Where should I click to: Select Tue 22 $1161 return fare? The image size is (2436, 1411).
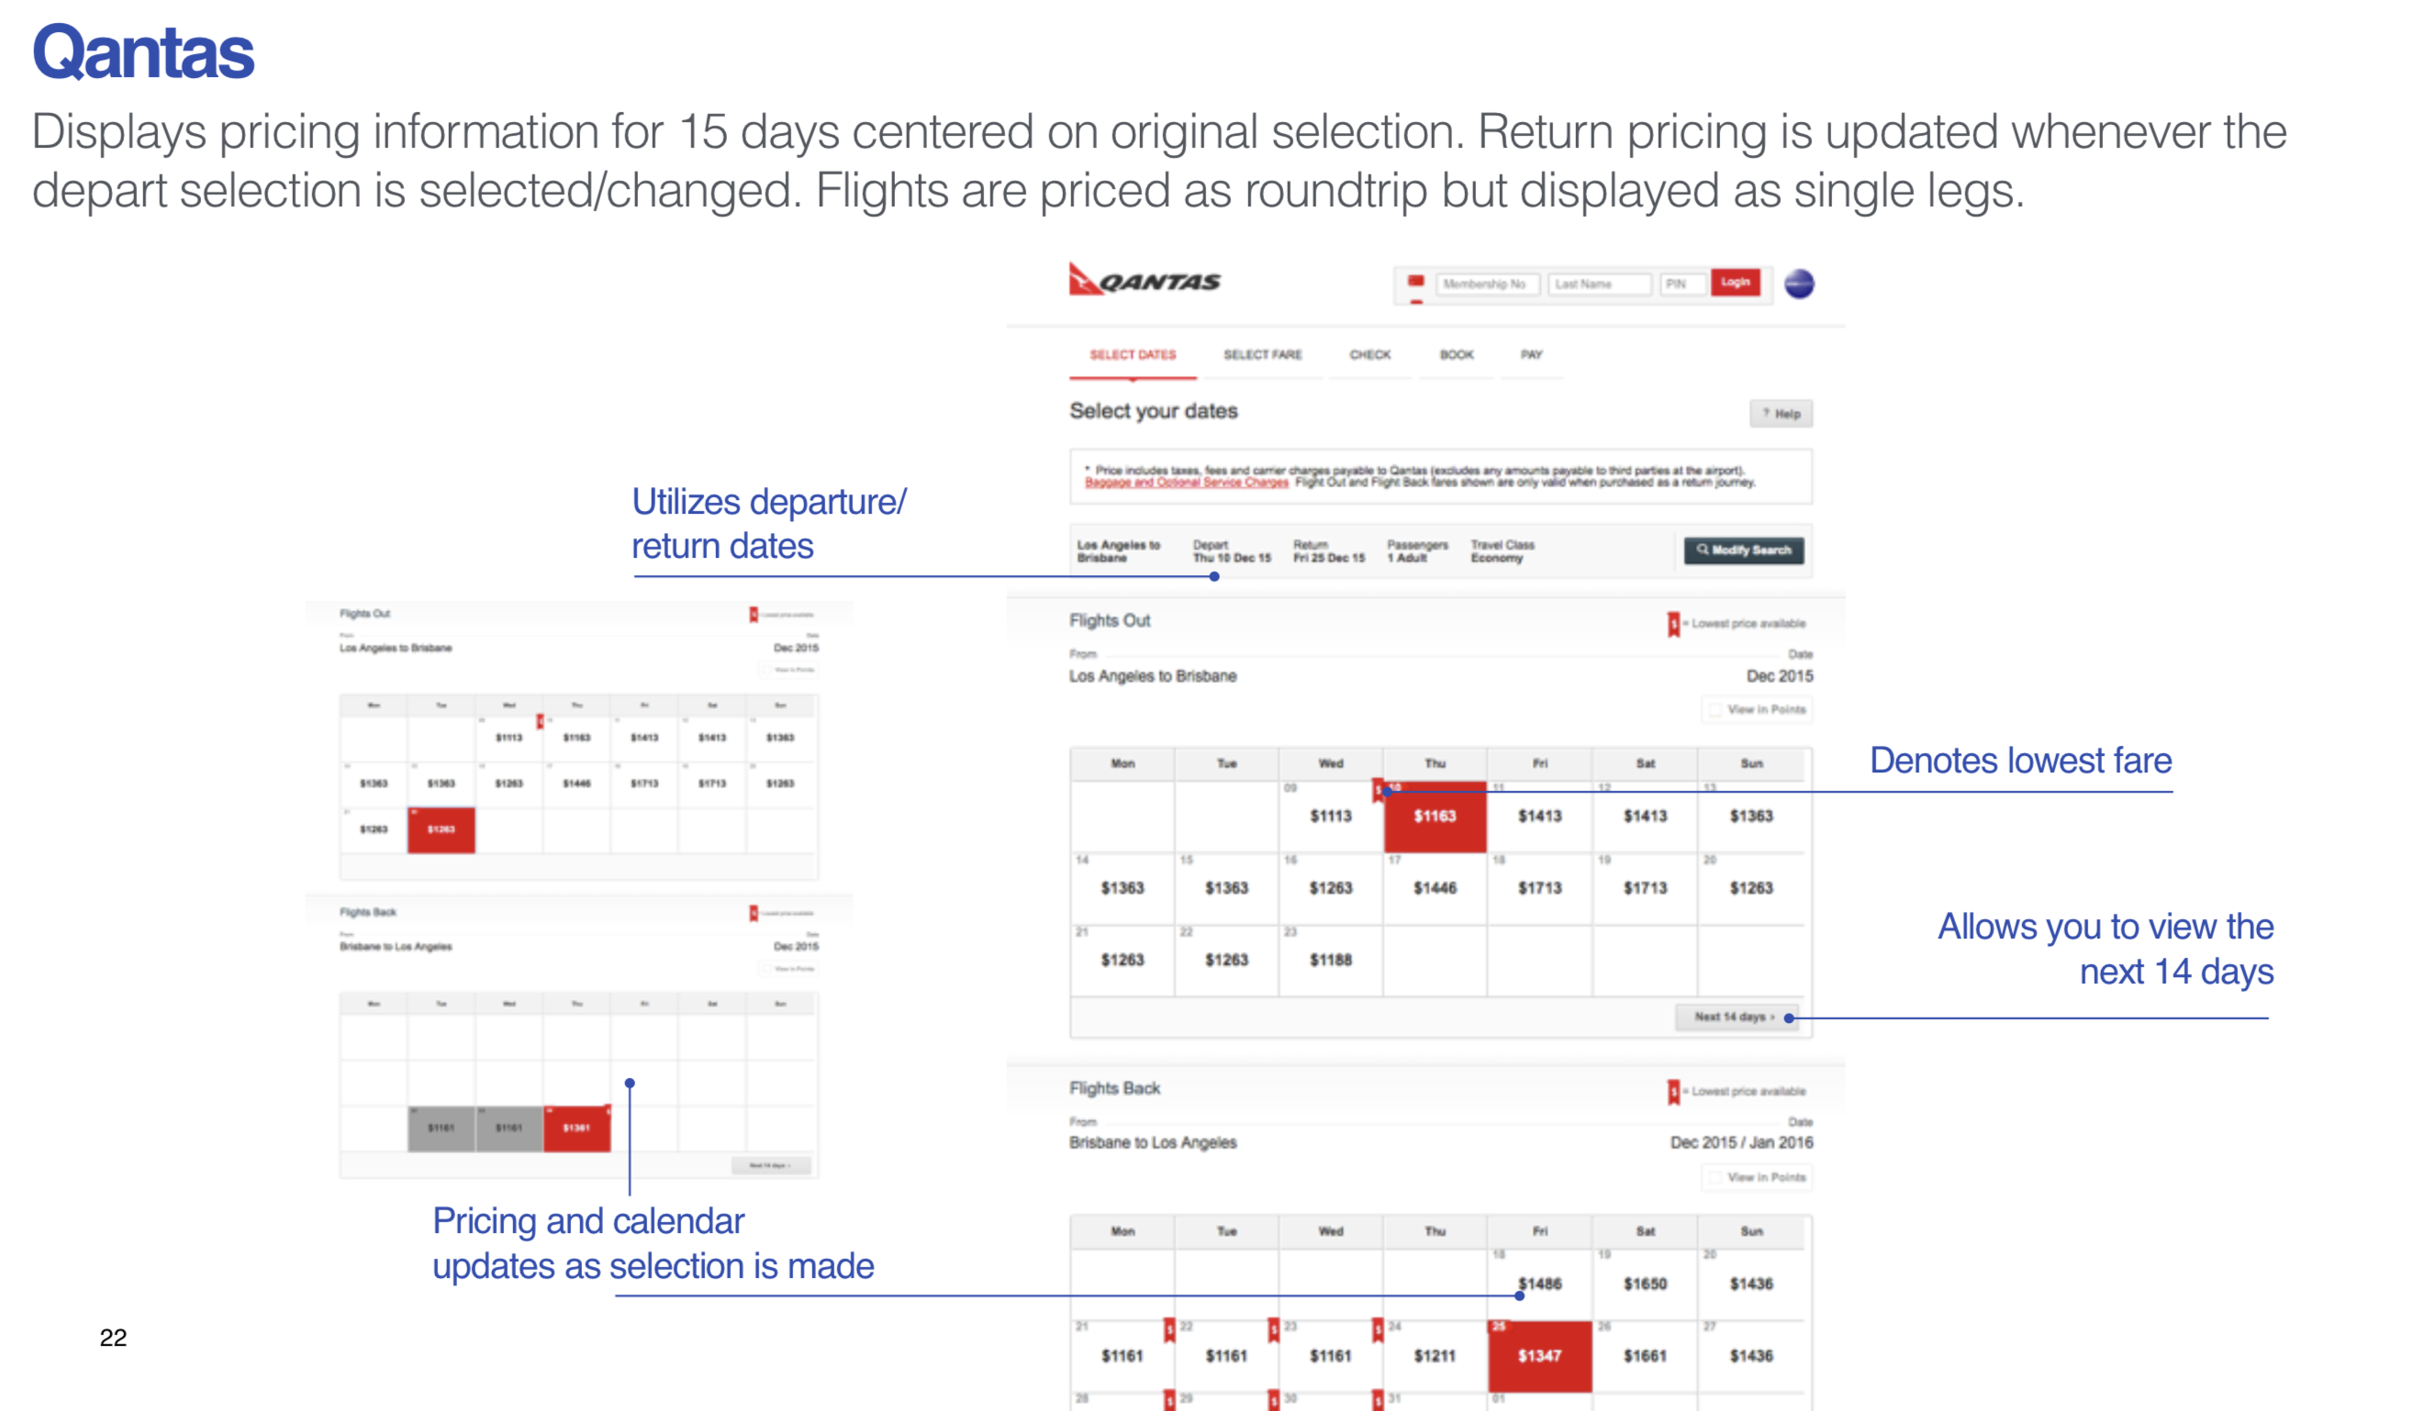point(1225,1357)
